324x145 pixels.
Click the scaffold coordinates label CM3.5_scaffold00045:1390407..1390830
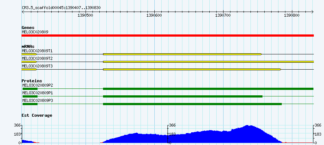pos(61,8)
